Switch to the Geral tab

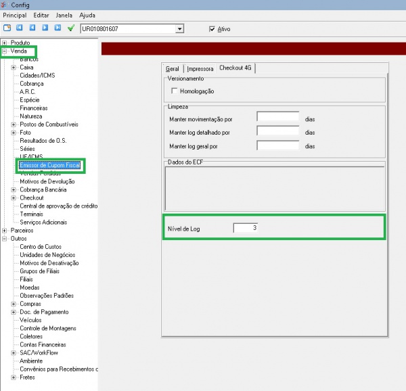173,68
